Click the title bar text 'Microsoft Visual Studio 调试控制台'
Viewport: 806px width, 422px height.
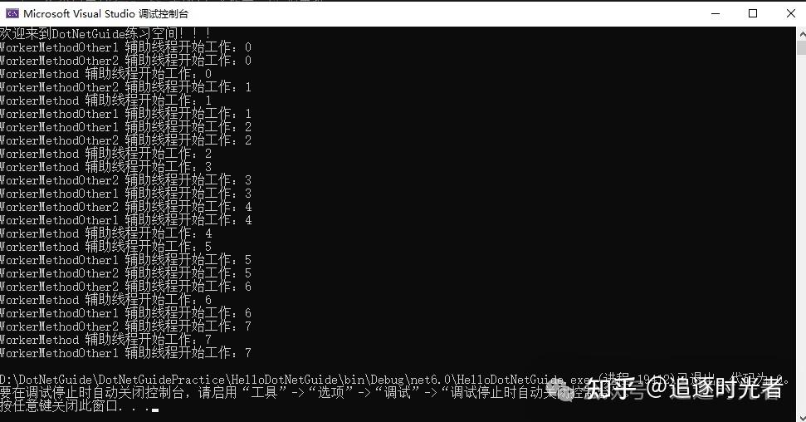point(106,14)
